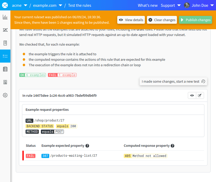Click the METHOD label tag

point(32,132)
